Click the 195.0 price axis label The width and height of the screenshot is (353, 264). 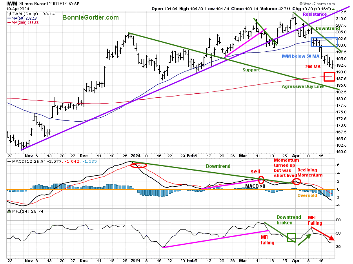[341, 59]
